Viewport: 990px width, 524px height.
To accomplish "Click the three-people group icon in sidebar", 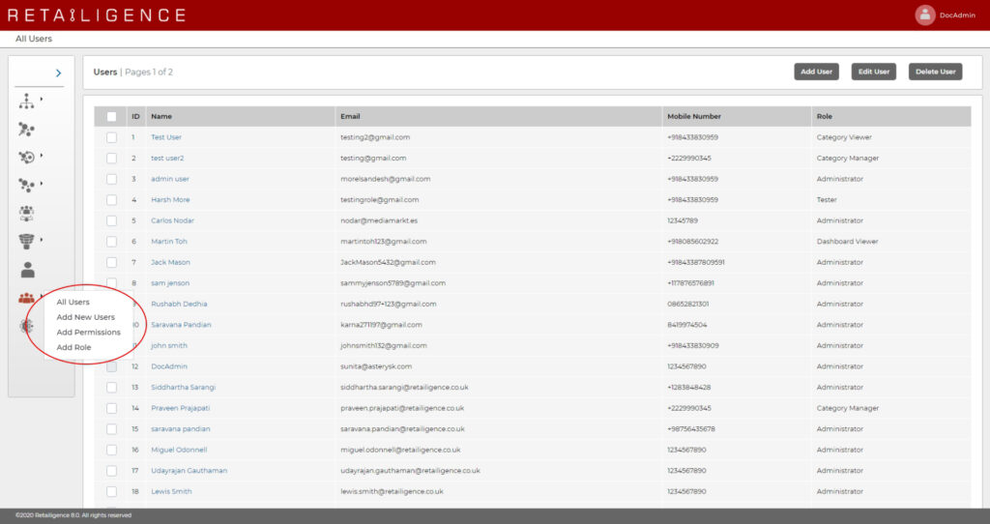I will click(26, 213).
